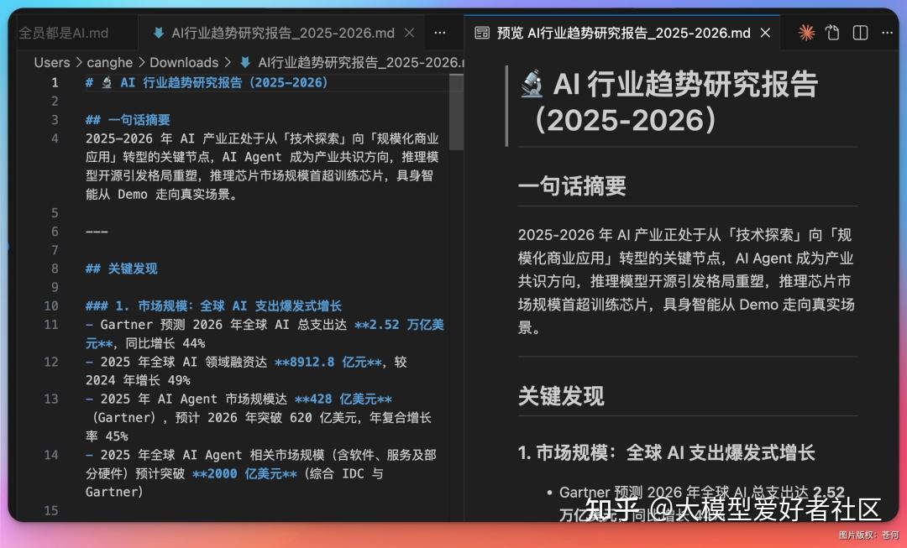Close the preview tab
Screen dimensions: 907x548
click(765, 33)
